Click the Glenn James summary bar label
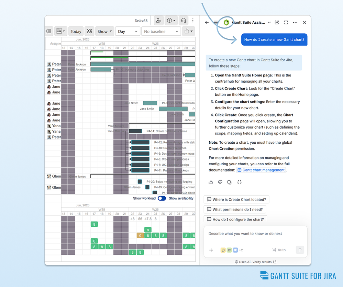Image resolution: width=343 pixels, height=287 pixels. (x=78, y=177)
